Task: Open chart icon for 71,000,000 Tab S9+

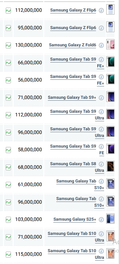Action: click(x=8, y=98)
